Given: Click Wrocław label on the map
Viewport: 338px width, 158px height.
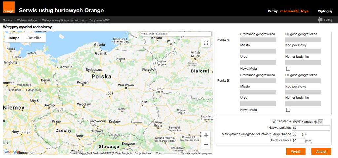Looking at the screenshot, I should [84, 104].
